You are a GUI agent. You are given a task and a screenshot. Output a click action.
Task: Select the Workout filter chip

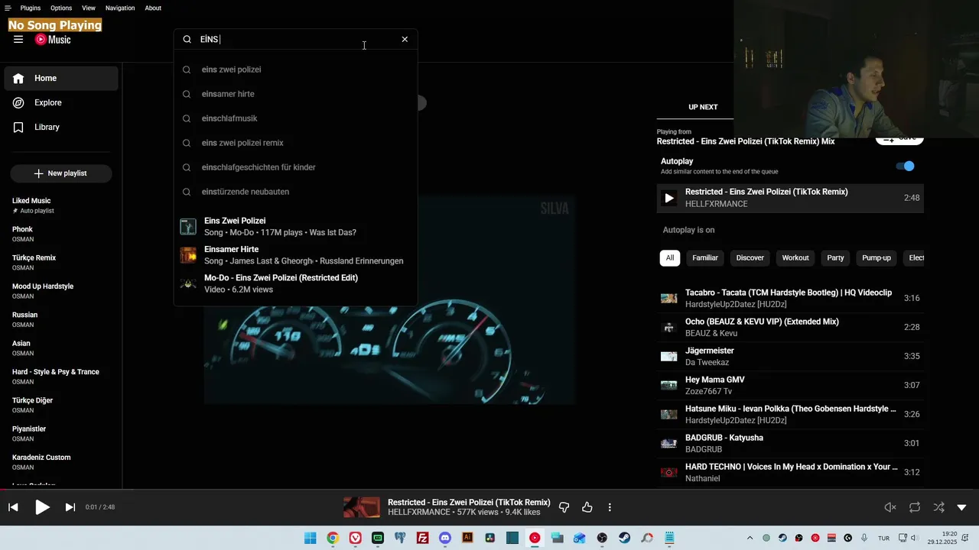(795, 258)
